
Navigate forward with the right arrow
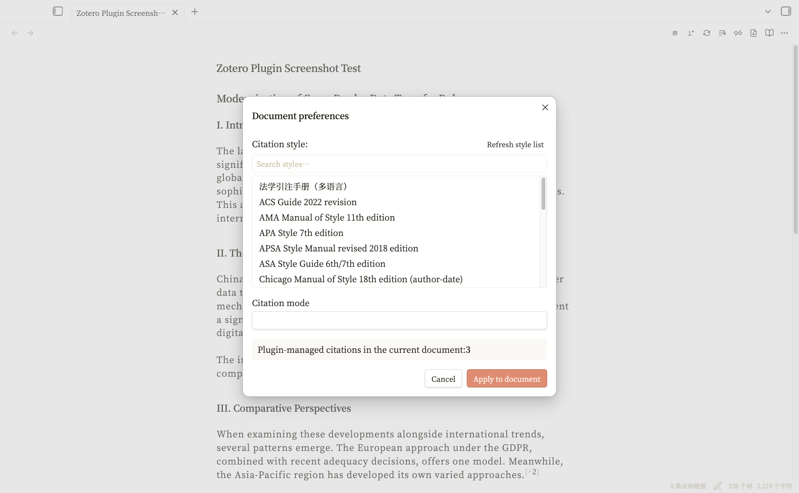(30, 33)
